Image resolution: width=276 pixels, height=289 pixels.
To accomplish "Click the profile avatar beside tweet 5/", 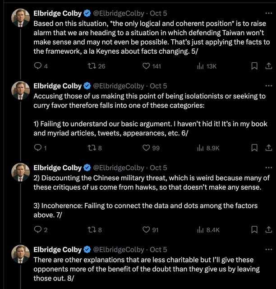I will pyautogui.click(x=20, y=17).
